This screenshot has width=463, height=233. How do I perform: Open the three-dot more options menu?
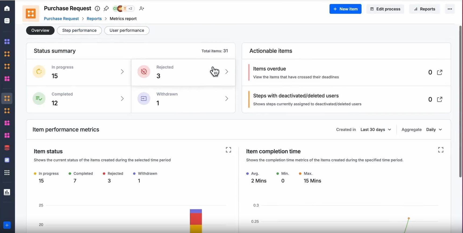[x=450, y=9]
